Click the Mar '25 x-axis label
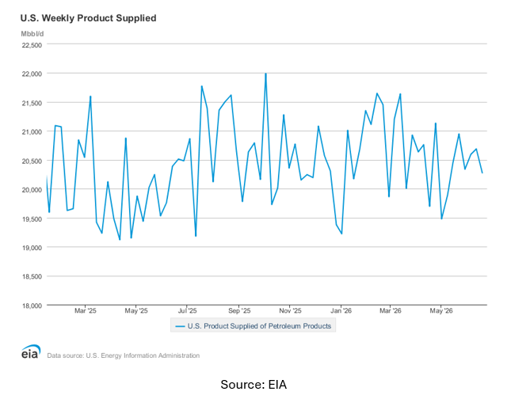Viewport: 507px width, 399px height. (x=86, y=311)
